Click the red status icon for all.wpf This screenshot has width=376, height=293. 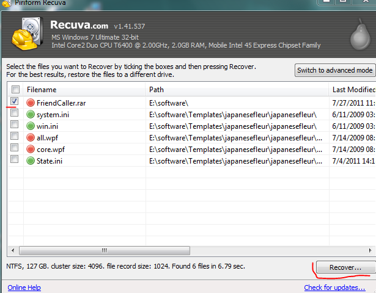[31, 137]
